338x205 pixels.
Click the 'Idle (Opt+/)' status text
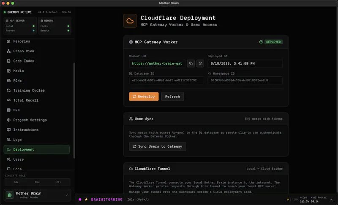point(138,200)
